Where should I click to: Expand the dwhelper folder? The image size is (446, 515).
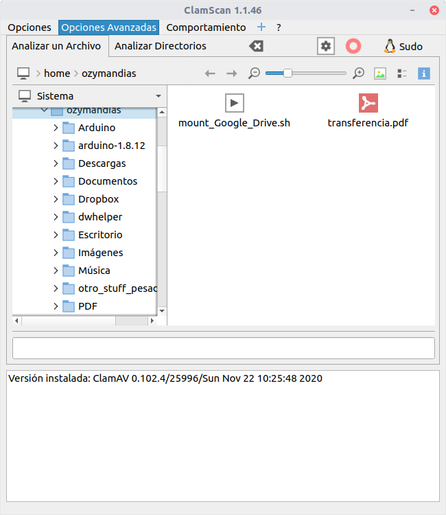56,217
